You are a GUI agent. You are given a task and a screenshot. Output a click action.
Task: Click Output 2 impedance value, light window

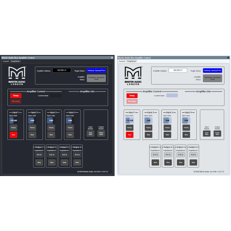click(168, 155)
